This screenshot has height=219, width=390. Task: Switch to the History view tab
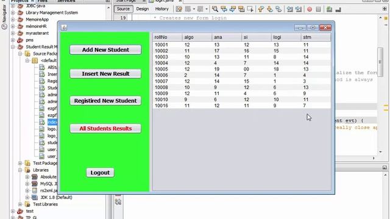162,9
